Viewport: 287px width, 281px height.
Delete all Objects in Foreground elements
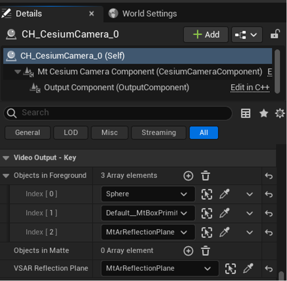(205, 176)
